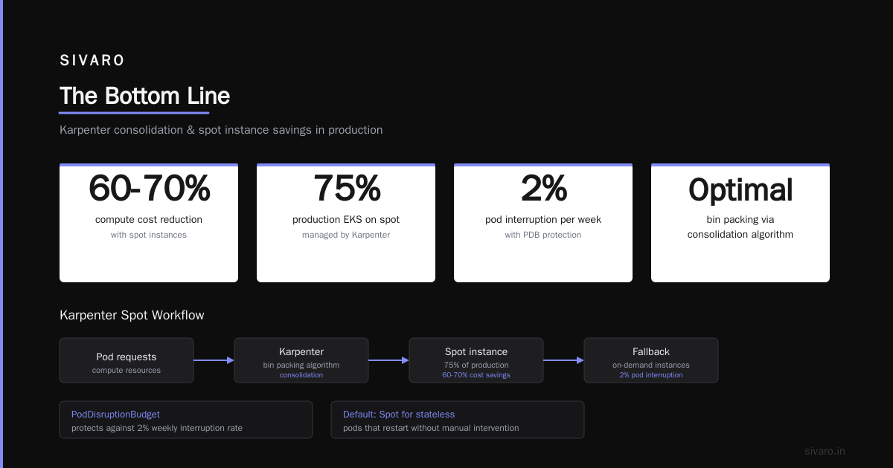893x468 pixels.
Task: Click the 60-70% cost savings label under Spot instance
Action: [x=476, y=375]
